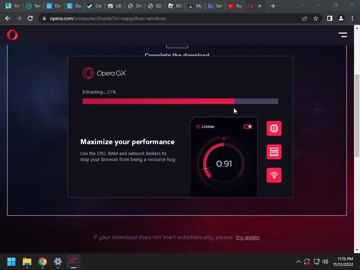The image size is (360, 270).
Task: Open File Explorer from taskbar
Action: (27, 262)
